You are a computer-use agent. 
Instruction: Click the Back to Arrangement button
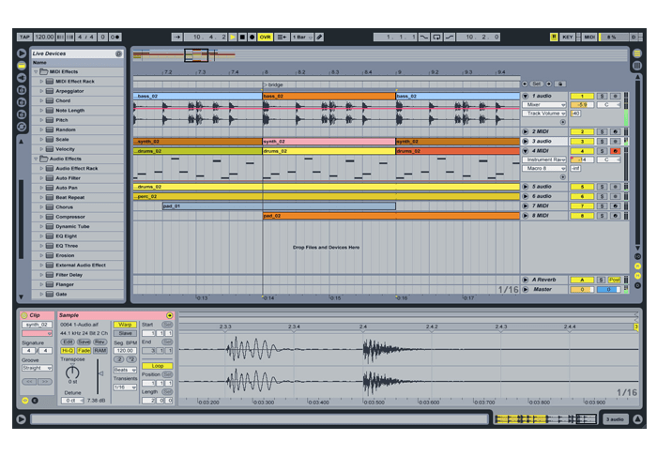click(x=282, y=37)
